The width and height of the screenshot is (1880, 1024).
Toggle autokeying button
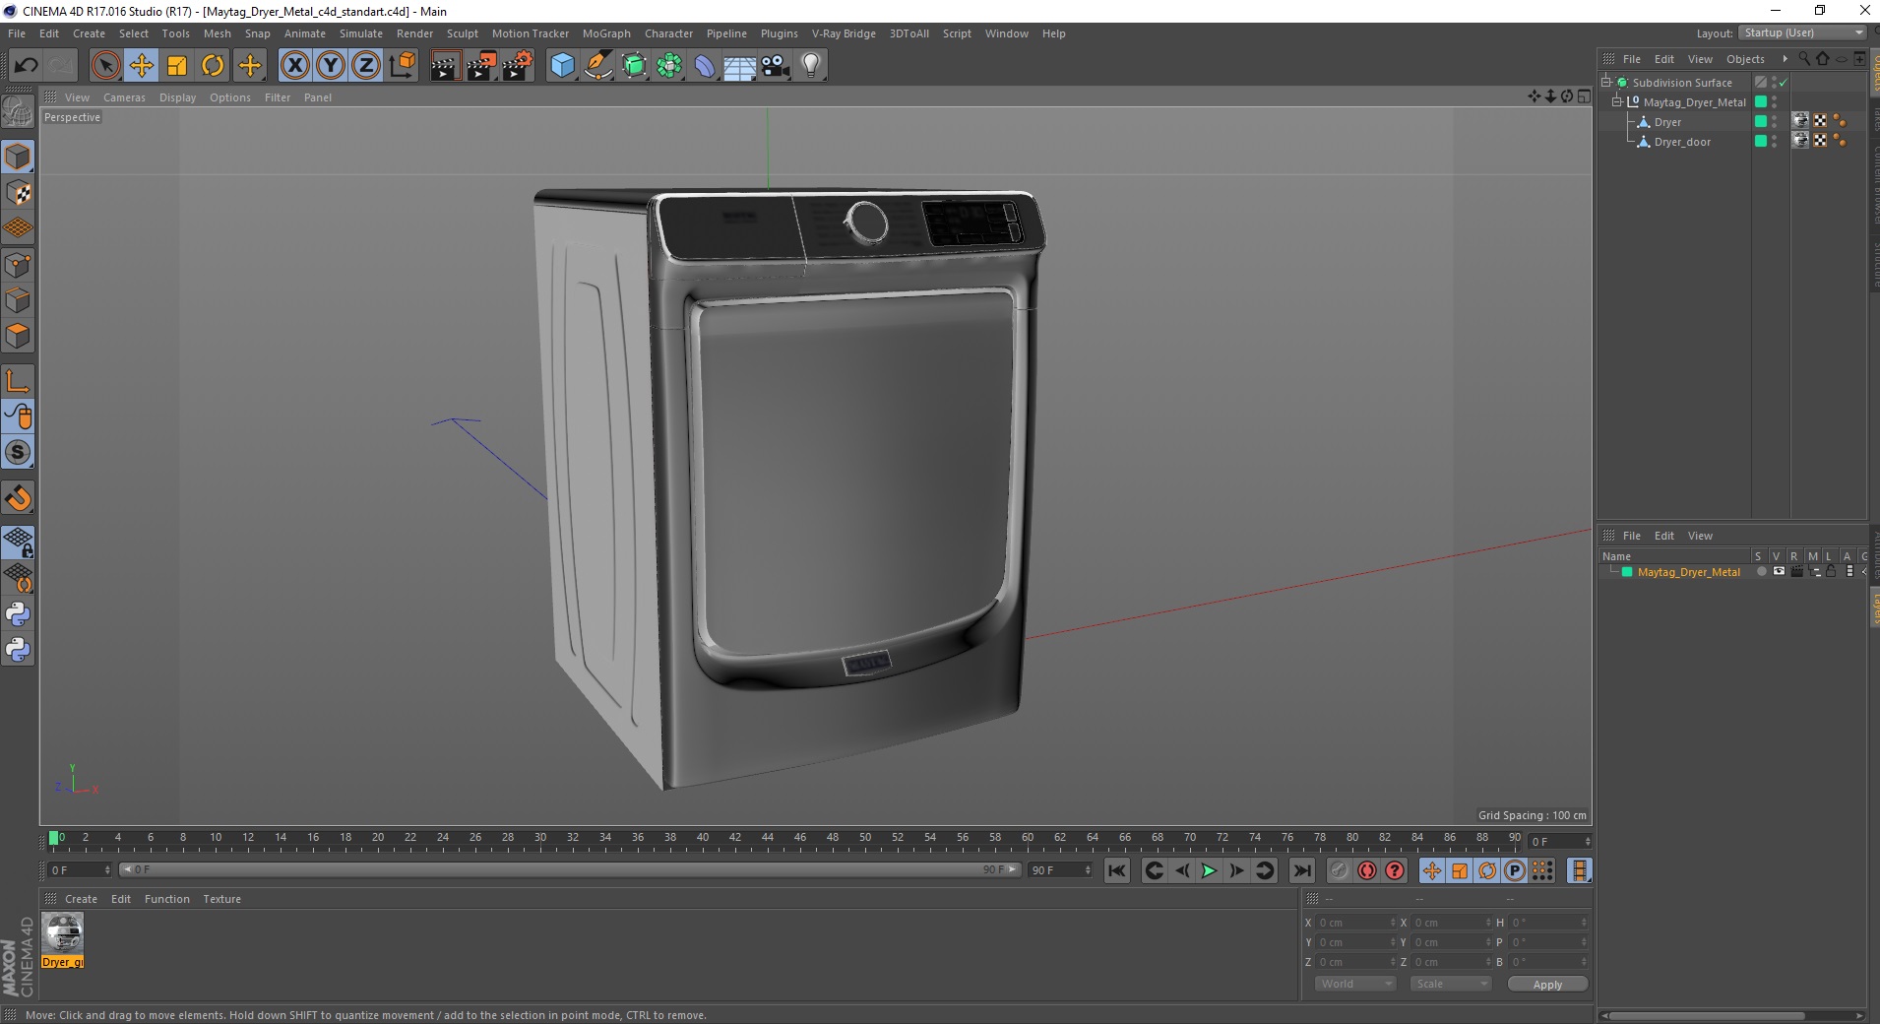pos(1367,870)
